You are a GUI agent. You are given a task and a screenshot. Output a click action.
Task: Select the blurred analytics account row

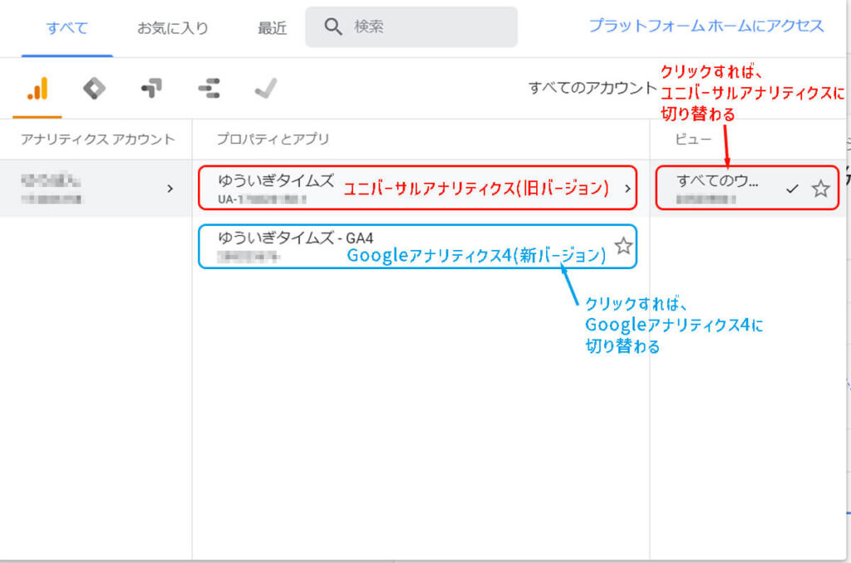pyautogui.click(x=96, y=188)
